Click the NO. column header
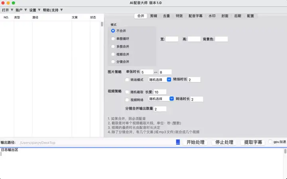 coord(6,18)
